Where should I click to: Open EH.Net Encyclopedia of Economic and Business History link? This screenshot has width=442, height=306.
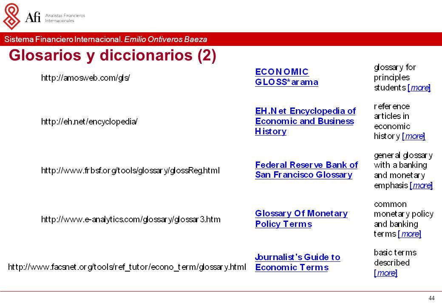tap(305, 121)
